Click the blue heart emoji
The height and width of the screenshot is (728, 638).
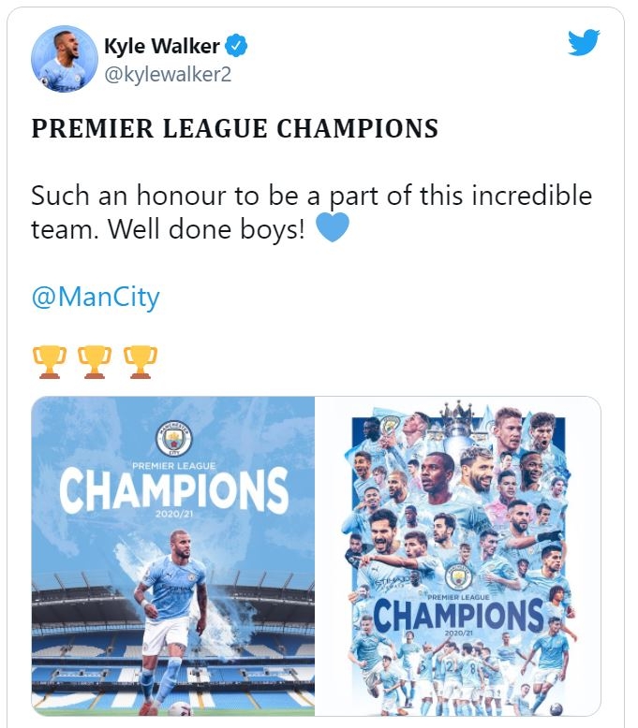point(333,227)
